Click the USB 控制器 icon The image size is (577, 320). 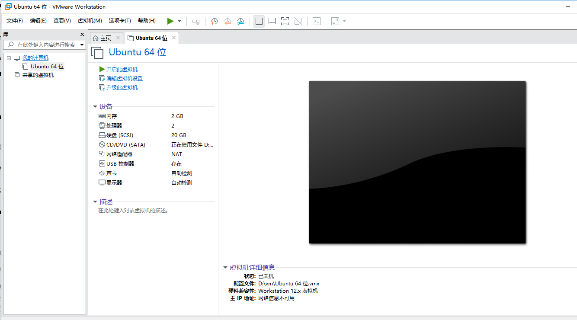[102, 163]
